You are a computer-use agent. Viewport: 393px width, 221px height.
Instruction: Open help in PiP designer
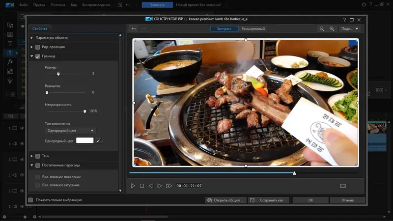coord(344,20)
